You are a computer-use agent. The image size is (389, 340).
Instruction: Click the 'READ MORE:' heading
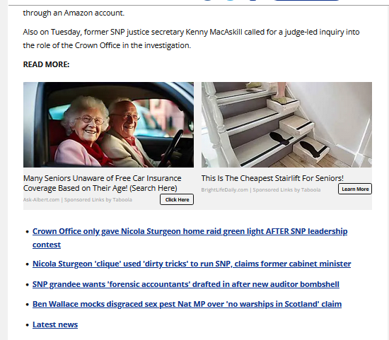point(46,64)
